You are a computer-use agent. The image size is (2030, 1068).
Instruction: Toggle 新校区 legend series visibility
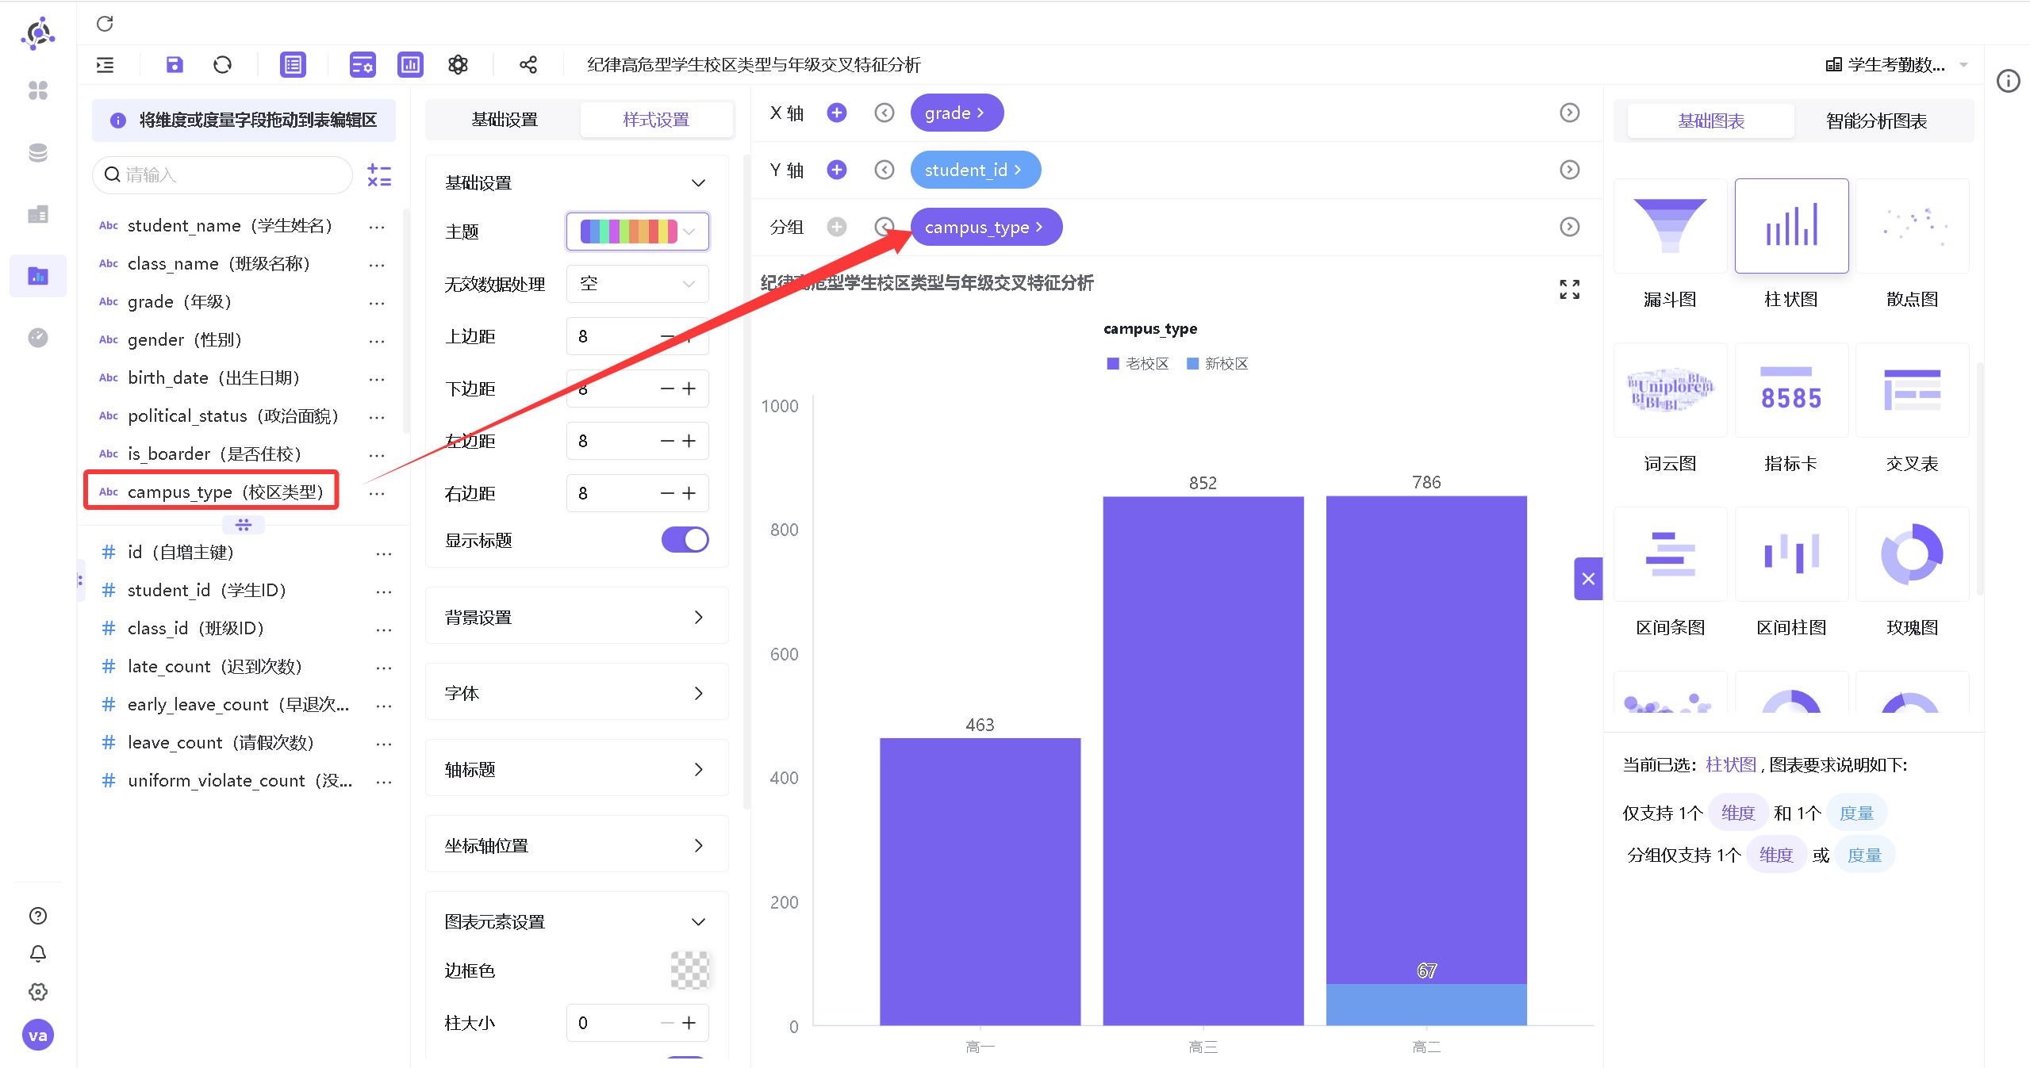(1217, 363)
